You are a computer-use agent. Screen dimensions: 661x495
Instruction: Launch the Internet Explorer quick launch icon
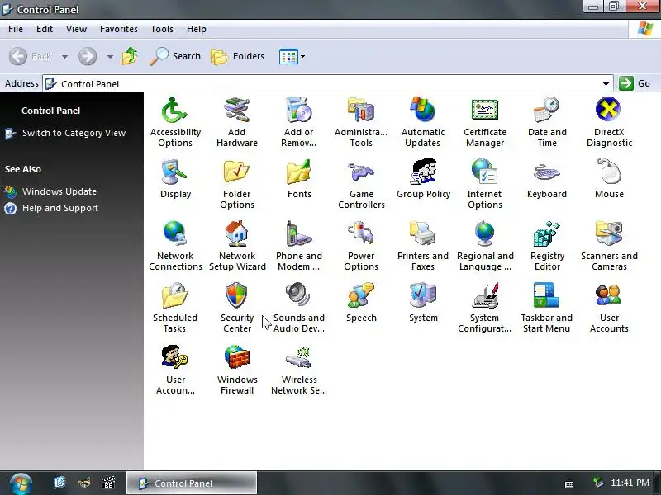(x=59, y=483)
